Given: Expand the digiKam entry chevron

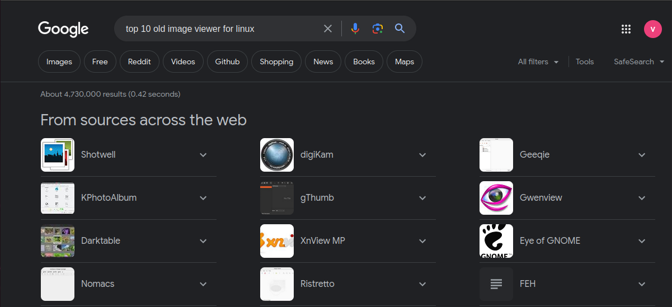Looking at the screenshot, I should [422, 155].
